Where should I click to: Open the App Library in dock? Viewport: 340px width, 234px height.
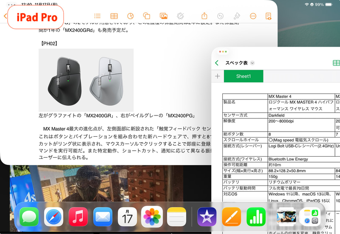[x=311, y=217]
